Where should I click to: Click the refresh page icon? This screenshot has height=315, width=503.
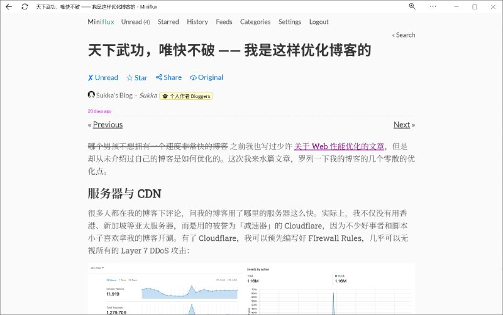point(25,6)
